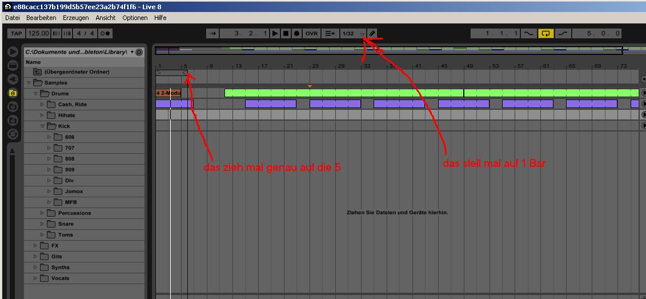Toggle the Punch-Out switch
Screen dimensions: 646x299
pos(563,33)
